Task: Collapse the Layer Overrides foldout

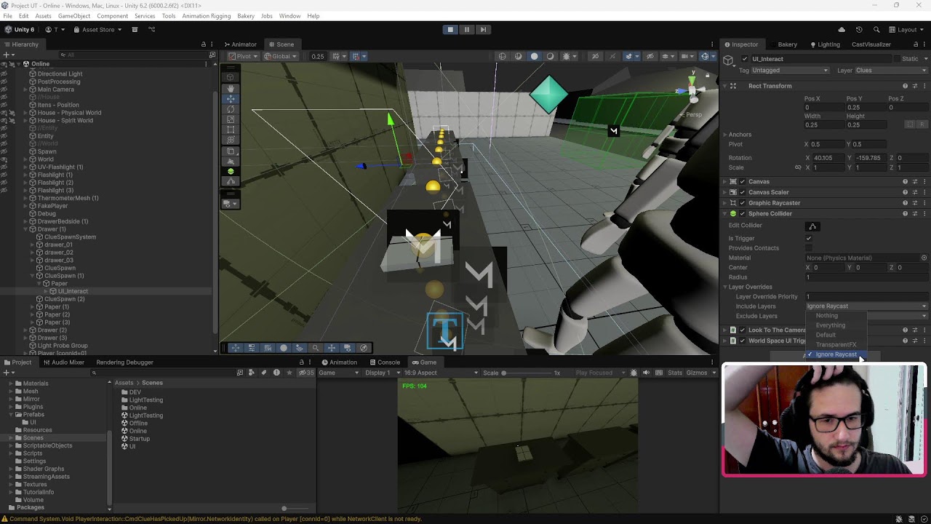Action: (725, 287)
